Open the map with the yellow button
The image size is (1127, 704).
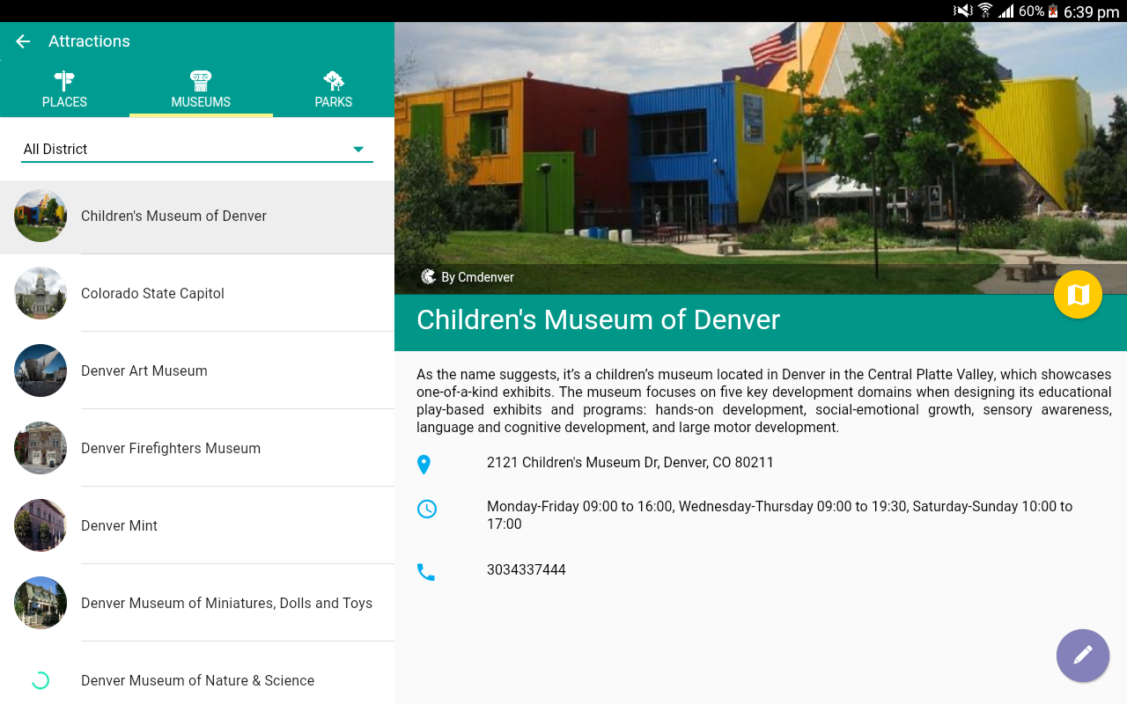click(1078, 295)
